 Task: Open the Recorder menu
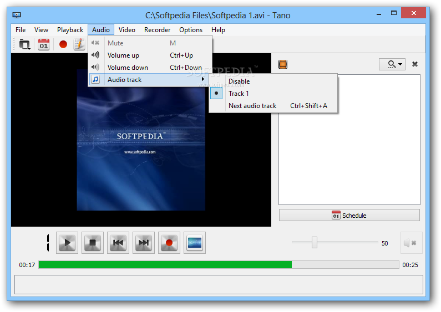point(157,30)
